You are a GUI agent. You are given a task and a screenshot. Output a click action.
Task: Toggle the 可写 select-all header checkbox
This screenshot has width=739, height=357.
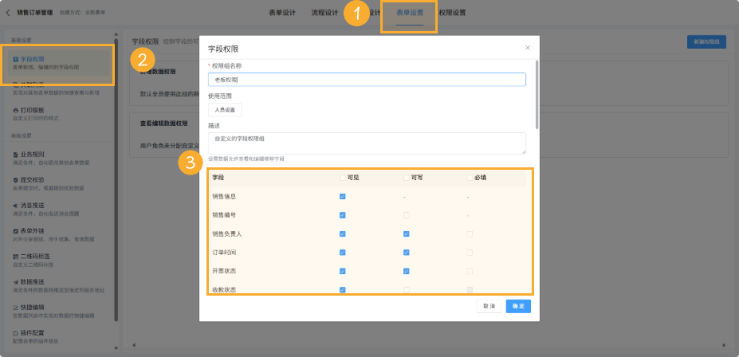(407, 178)
